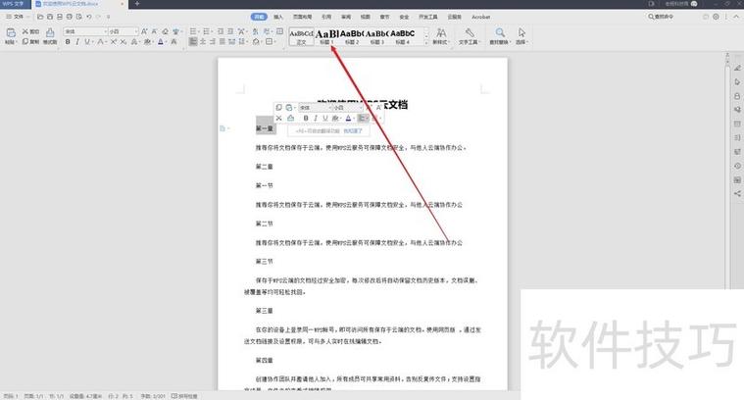Decrease font size with the smaller A icon
The image size is (744, 400).
(154, 31)
